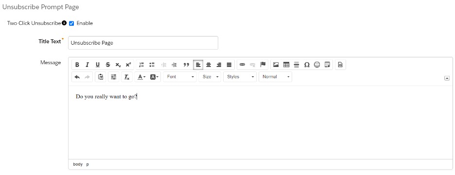Increase the paragraph indent
The image size is (455, 175).
point(174,65)
